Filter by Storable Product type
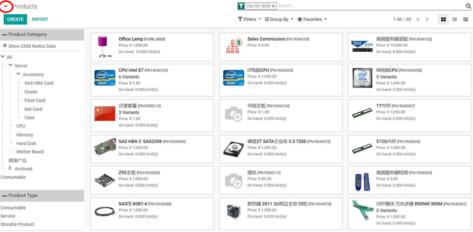This screenshot has width=473, height=232. [17, 224]
